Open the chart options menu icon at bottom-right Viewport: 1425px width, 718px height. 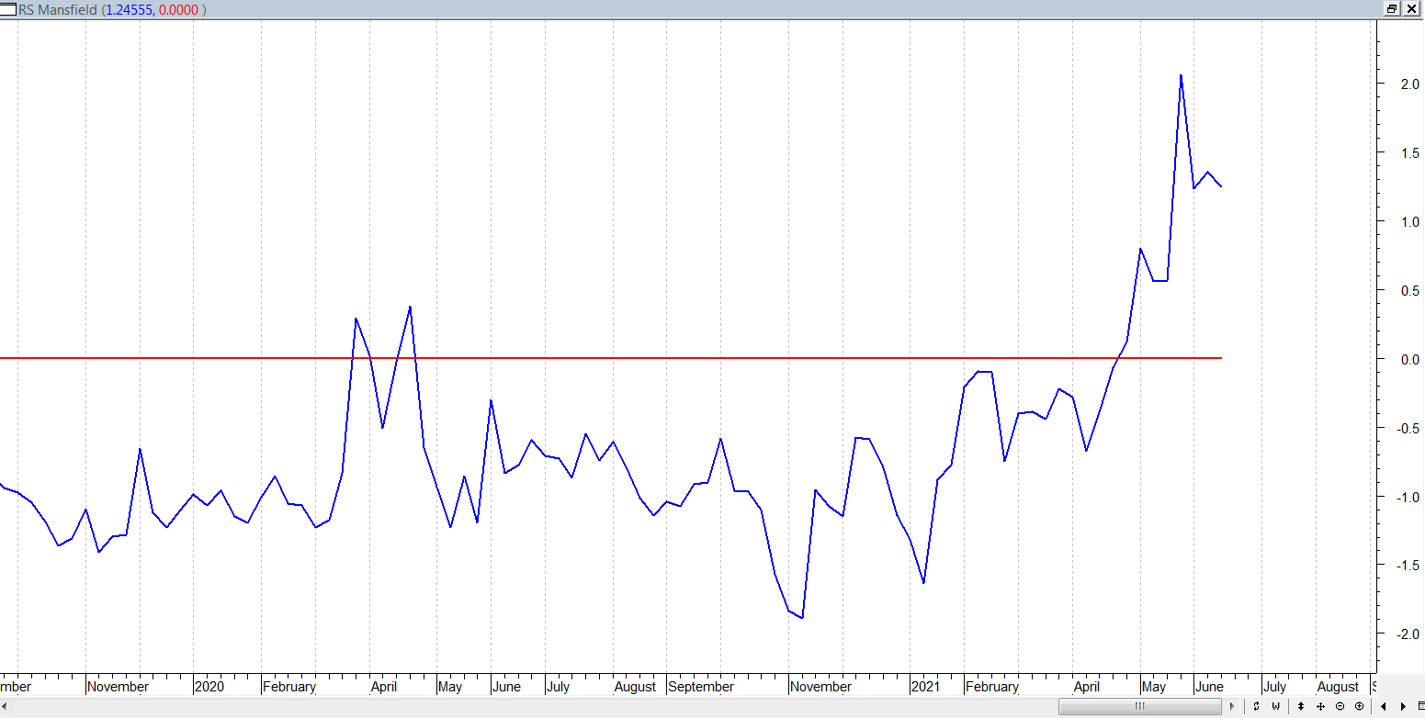point(1419,706)
